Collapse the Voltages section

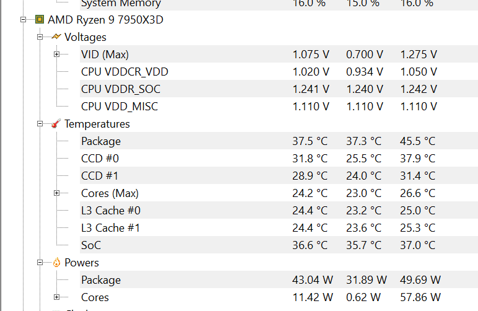(x=40, y=37)
